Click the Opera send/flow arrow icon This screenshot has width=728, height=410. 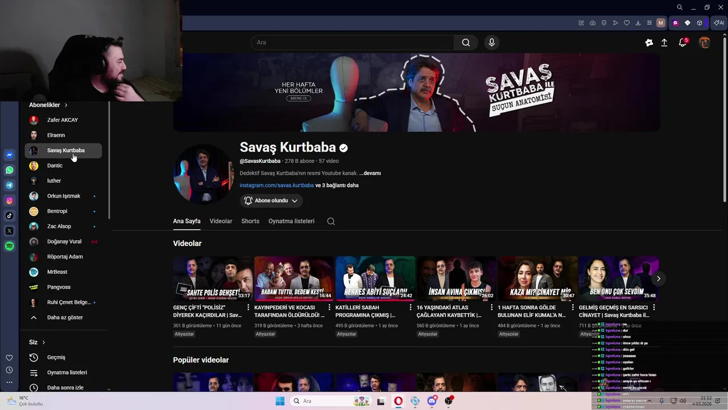point(615,23)
